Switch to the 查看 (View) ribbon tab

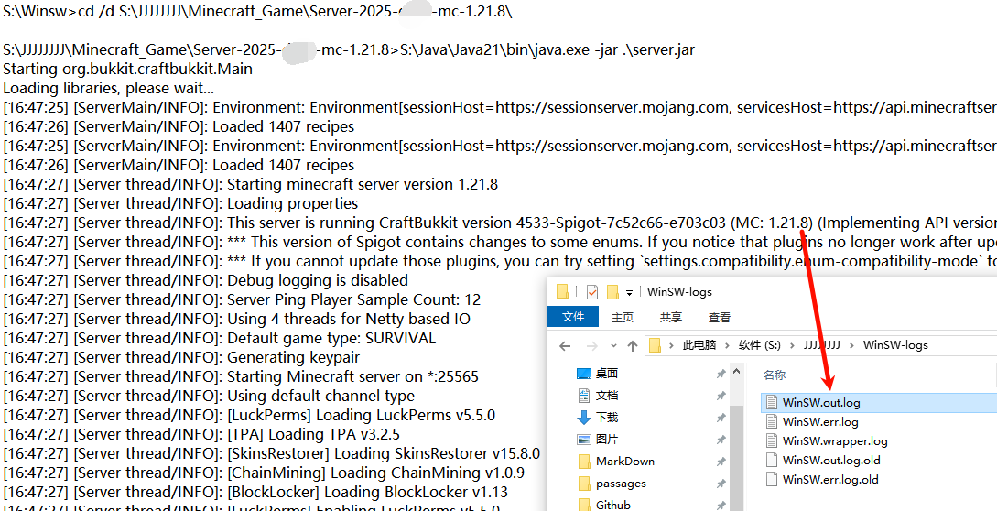(x=720, y=317)
